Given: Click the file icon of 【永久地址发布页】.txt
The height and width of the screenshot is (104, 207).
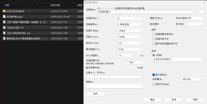Looking at the screenshot, I should click(4, 33).
